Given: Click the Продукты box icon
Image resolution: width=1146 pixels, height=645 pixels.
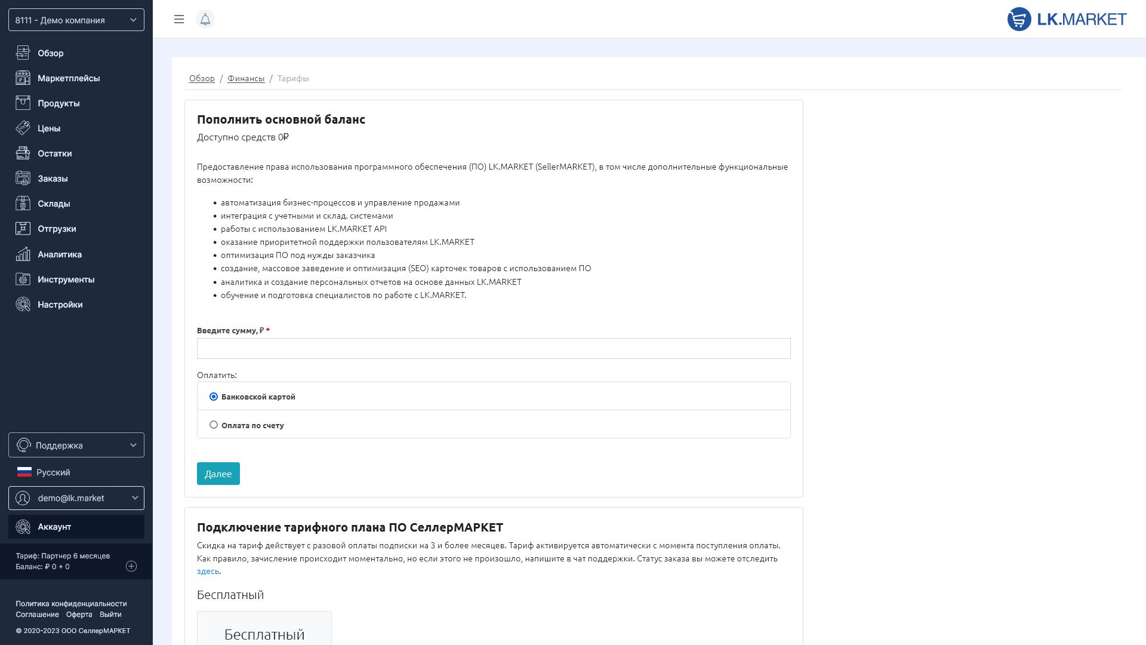Looking at the screenshot, I should (23, 103).
